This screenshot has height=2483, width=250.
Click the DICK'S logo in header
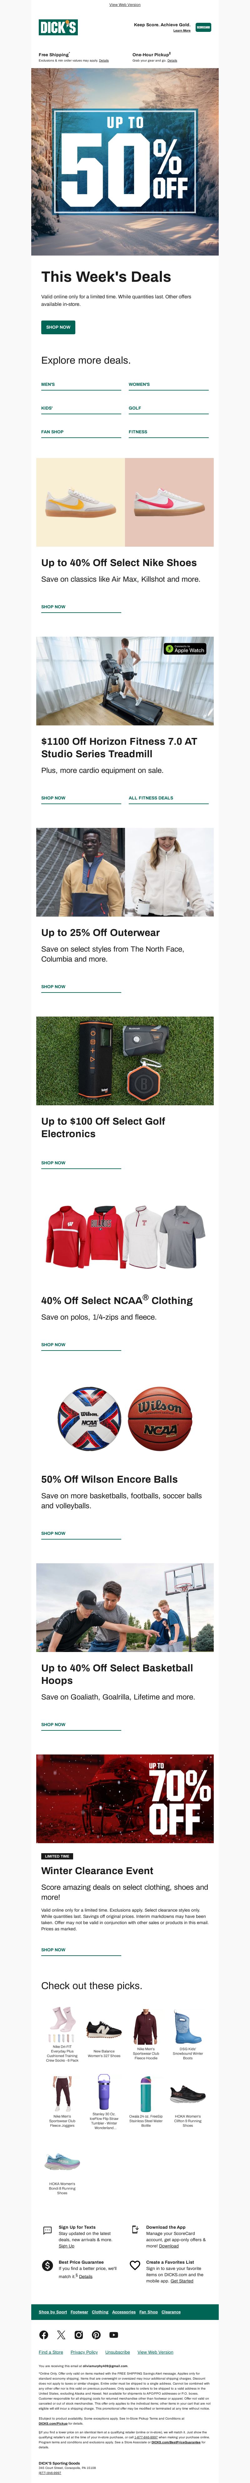pos(58,27)
